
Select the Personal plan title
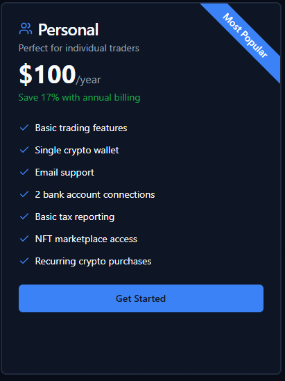pos(68,30)
